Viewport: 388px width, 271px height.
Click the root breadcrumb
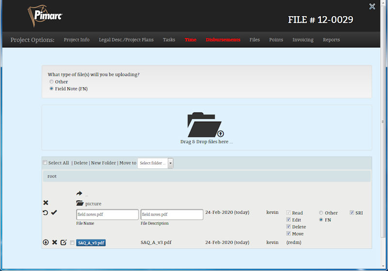pos(52,176)
